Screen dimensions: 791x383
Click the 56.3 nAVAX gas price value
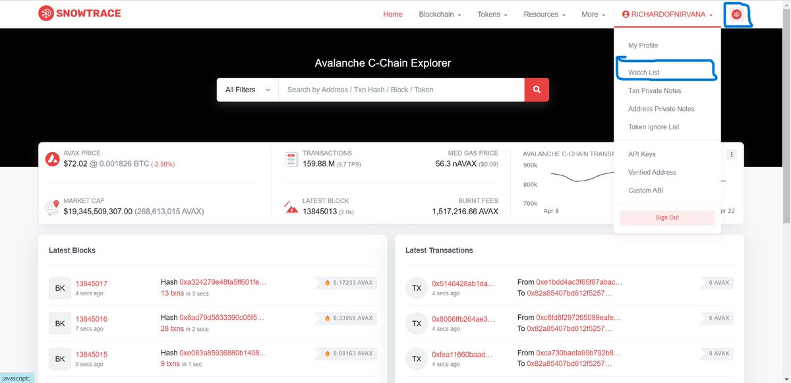[x=457, y=163]
